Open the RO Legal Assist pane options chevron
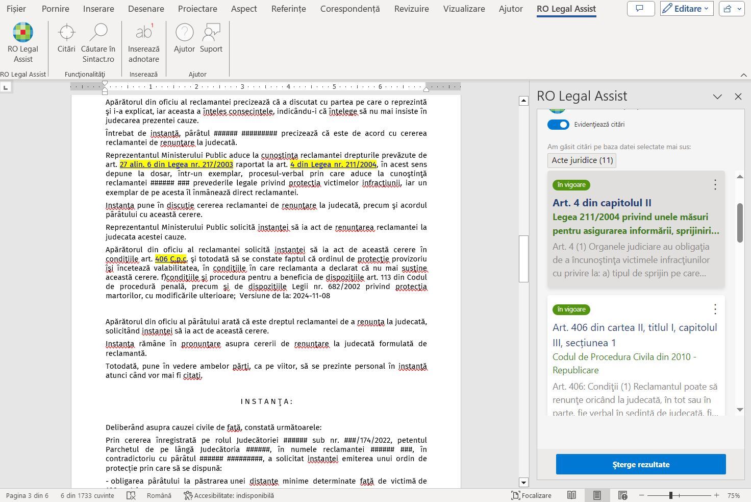751x502 pixels. (717, 96)
